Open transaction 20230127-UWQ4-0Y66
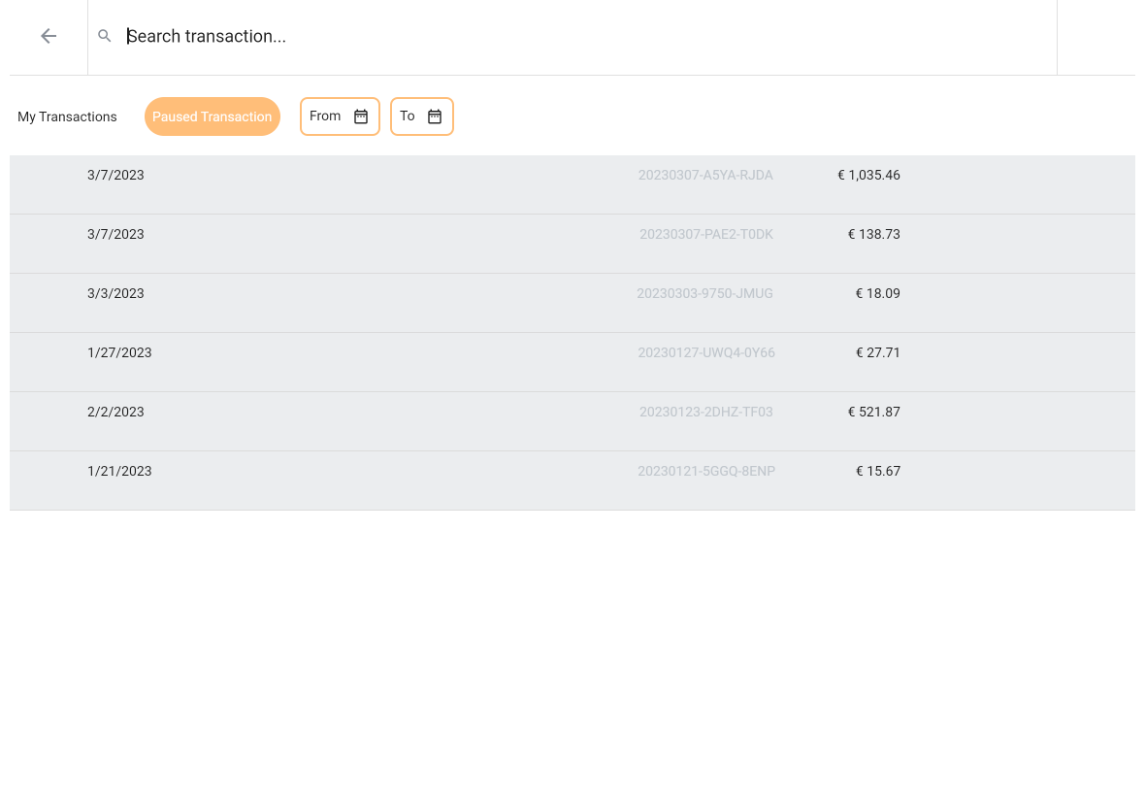Screen dimensions: 1145x796 point(705,353)
